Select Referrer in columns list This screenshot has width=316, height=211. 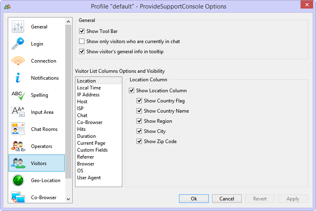tap(99, 157)
